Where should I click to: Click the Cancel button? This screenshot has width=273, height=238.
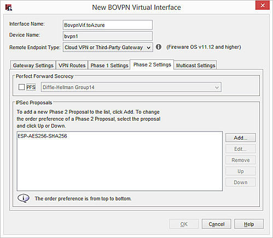click(217, 224)
